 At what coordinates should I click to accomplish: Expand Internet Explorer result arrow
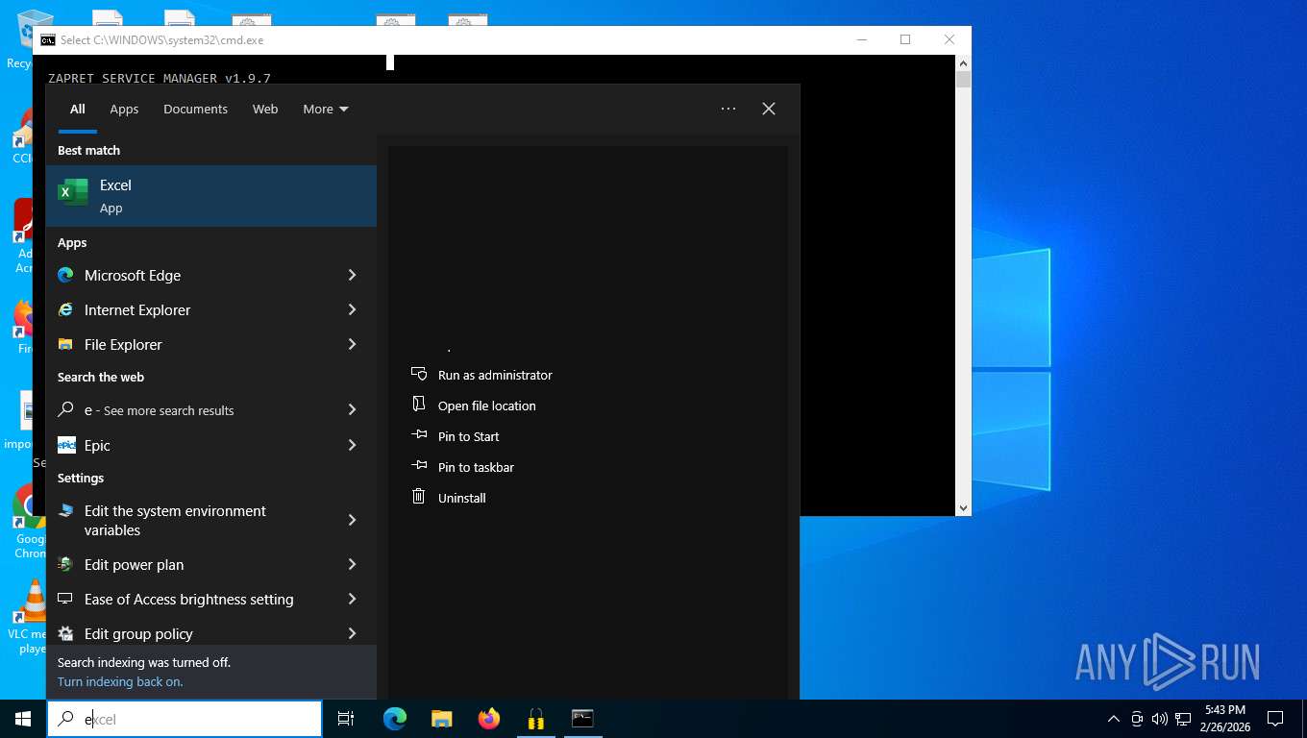coord(352,309)
